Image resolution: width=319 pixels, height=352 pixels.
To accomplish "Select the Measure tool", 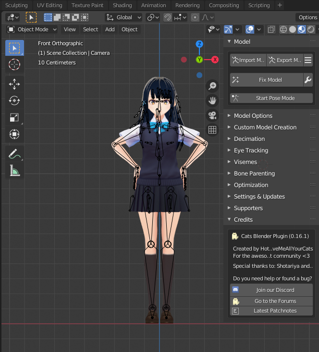I will [x=14, y=171].
